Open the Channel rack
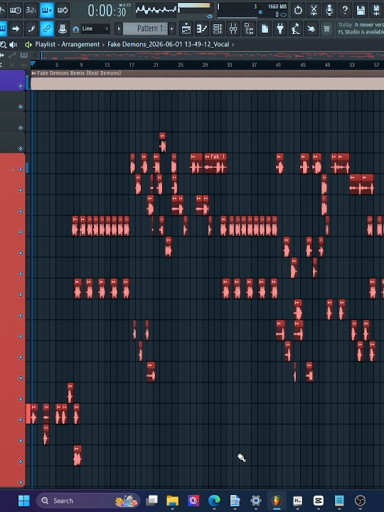Screen dimensions: 384x512 tap(218, 29)
